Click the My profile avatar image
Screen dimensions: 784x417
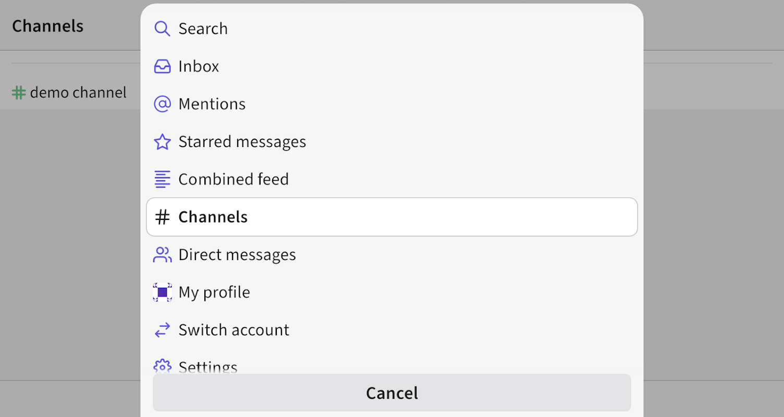pyautogui.click(x=162, y=292)
